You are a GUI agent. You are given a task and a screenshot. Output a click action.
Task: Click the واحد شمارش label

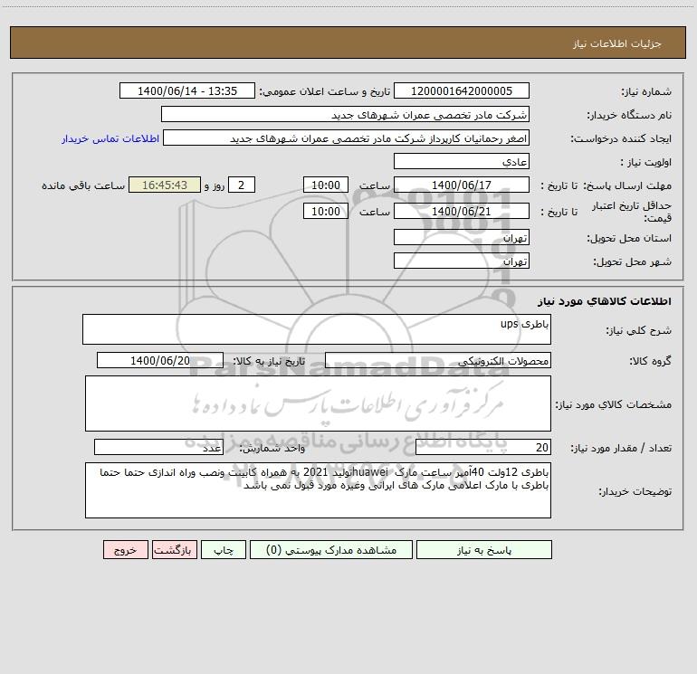pos(272,449)
